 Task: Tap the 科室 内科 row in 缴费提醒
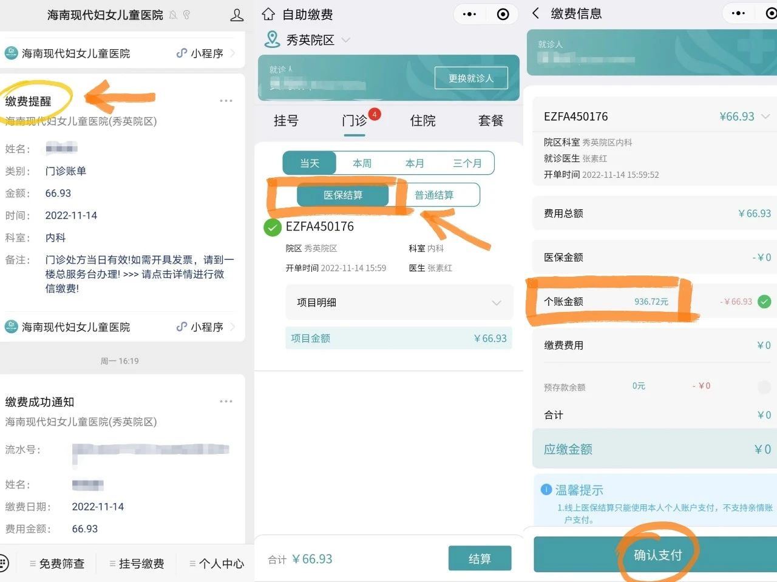(35, 237)
